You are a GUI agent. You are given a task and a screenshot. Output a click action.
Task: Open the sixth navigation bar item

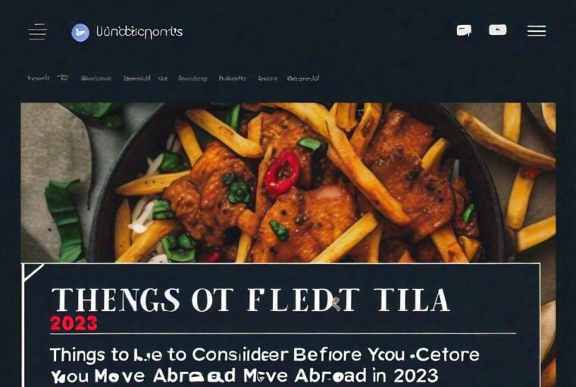tap(193, 78)
